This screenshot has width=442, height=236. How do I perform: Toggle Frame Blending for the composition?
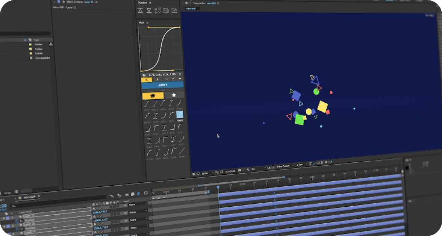(x=133, y=194)
